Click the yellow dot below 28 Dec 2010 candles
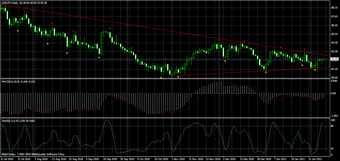The image size is (340, 161). 266,72
